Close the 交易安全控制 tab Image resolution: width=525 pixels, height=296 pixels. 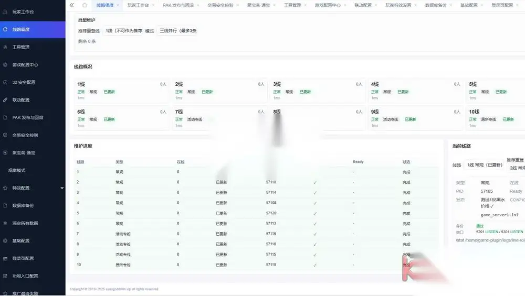click(237, 5)
